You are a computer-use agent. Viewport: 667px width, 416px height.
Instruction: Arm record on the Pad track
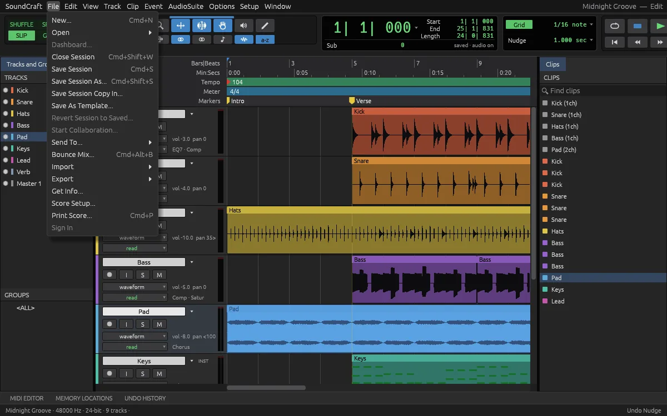[109, 324]
